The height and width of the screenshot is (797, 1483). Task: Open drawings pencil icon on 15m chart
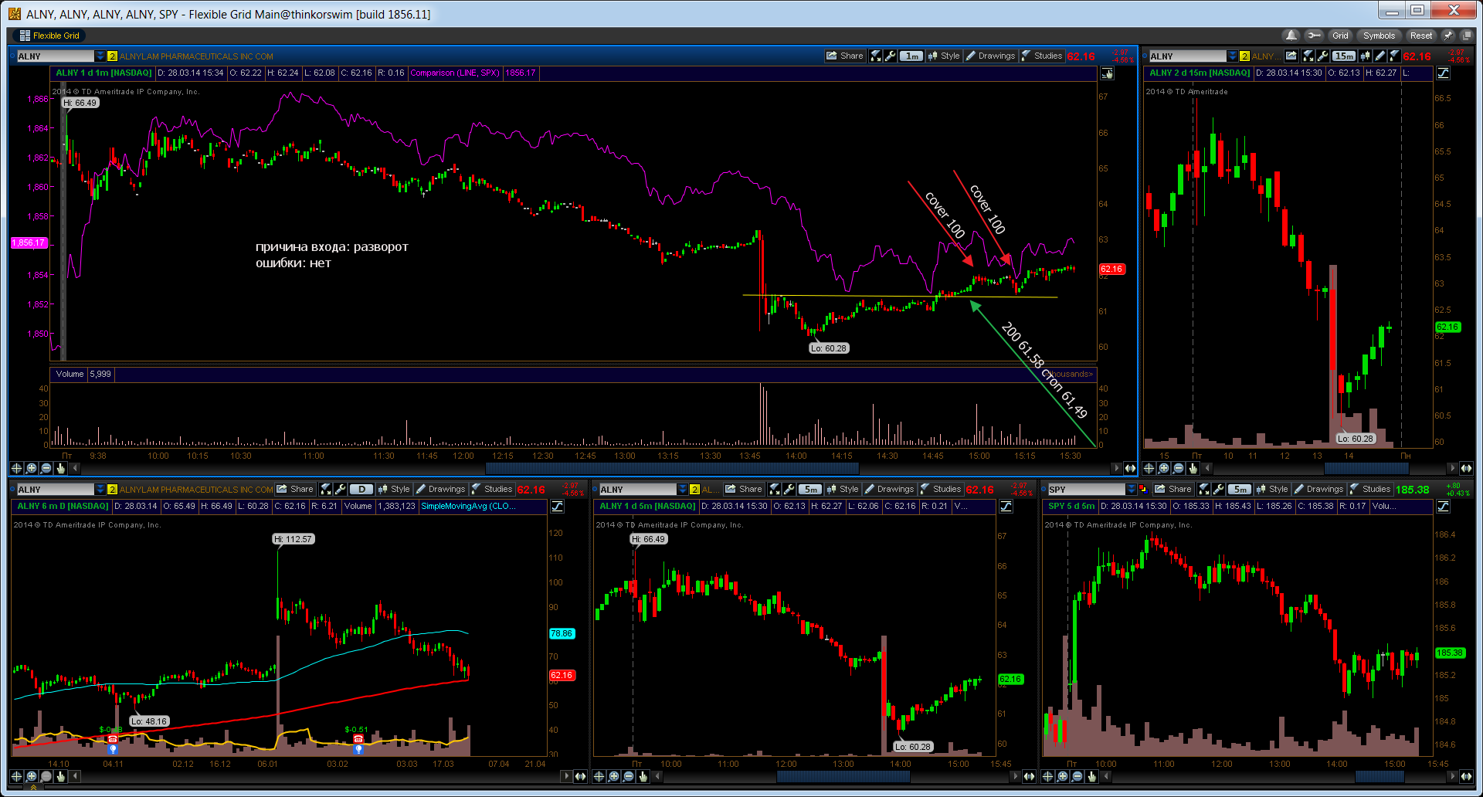tap(1379, 56)
